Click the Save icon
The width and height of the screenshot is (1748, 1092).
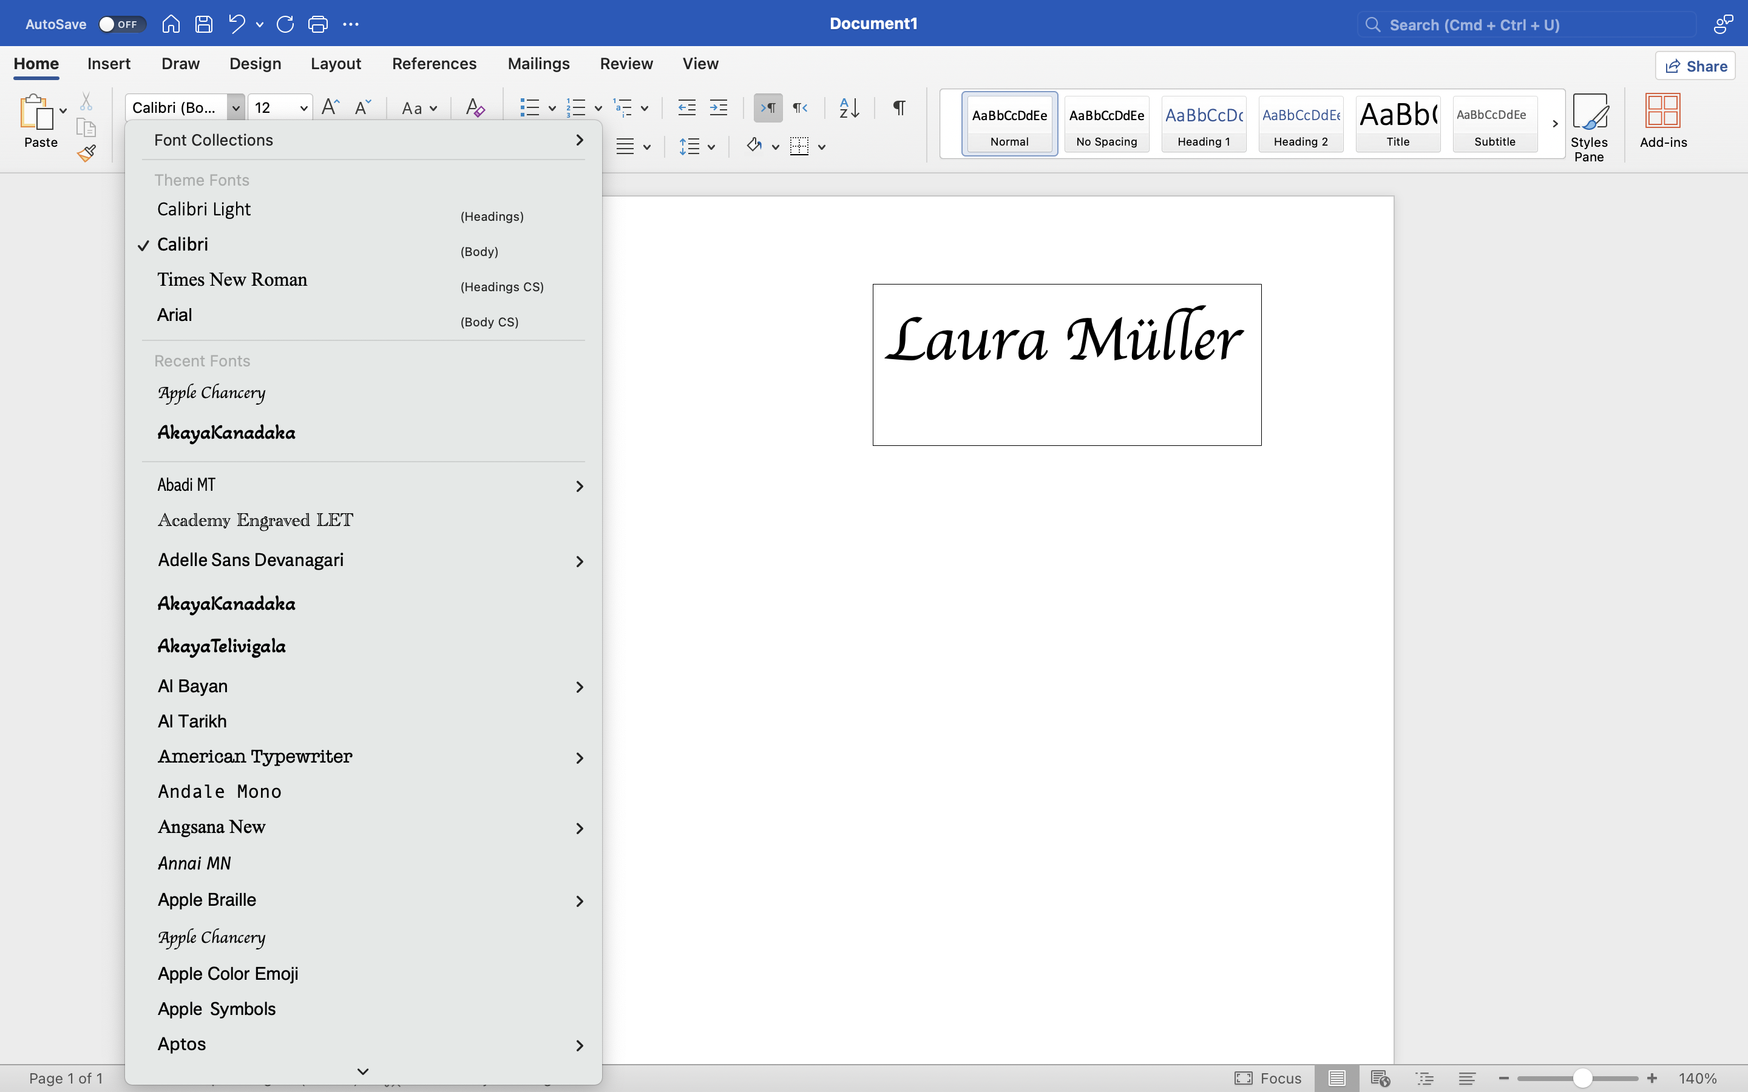[x=204, y=24]
